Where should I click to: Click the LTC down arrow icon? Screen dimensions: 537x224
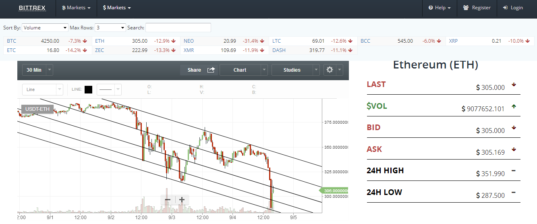[350, 41]
